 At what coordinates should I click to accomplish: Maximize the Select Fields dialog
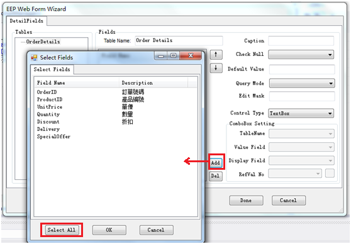(173, 55)
